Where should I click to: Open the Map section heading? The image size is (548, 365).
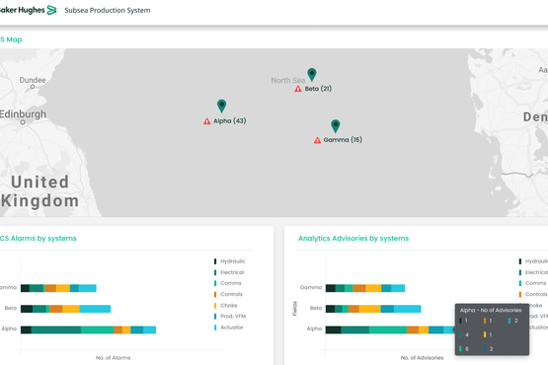point(11,39)
